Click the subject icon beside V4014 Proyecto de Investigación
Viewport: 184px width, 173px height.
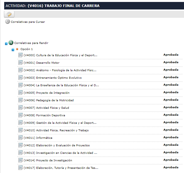20,160
